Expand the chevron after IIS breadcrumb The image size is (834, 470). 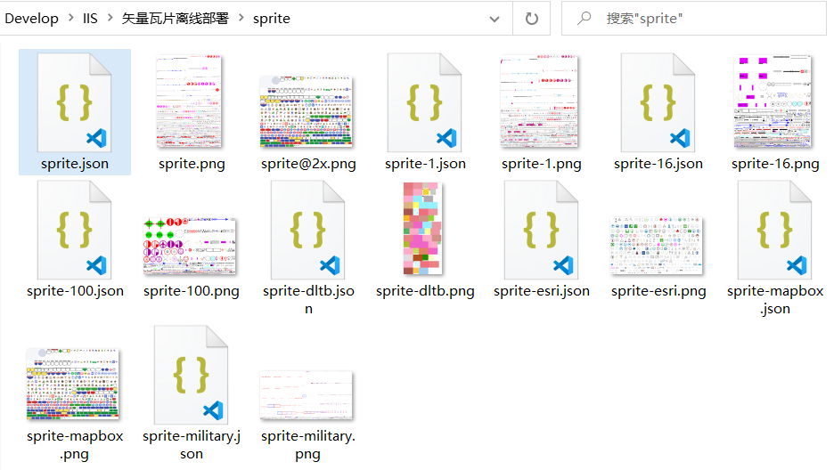click(110, 18)
